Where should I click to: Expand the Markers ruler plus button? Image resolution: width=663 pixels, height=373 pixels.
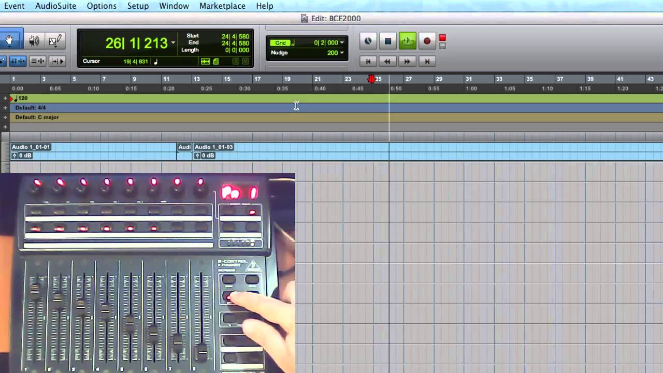[x=5, y=127]
